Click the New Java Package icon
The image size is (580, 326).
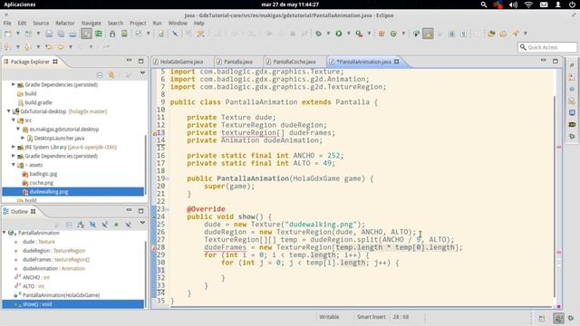(382, 34)
